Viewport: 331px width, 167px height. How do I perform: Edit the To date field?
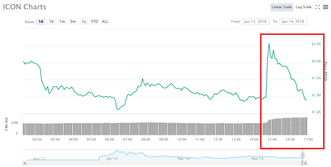[293, 22]
